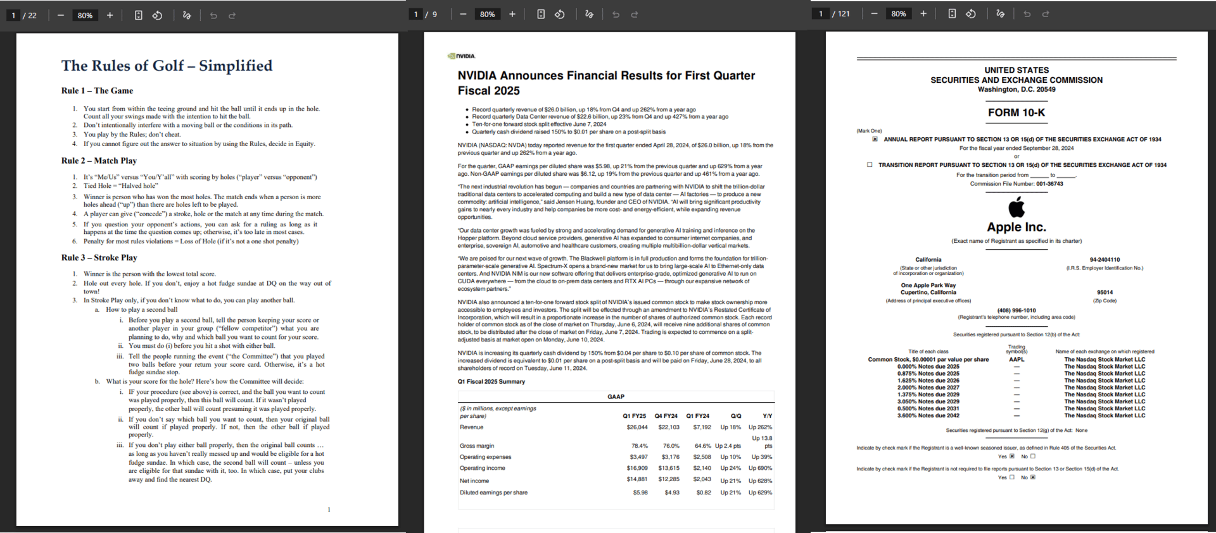Click the 'Diluted earnings per share' row label

[493, 493]
